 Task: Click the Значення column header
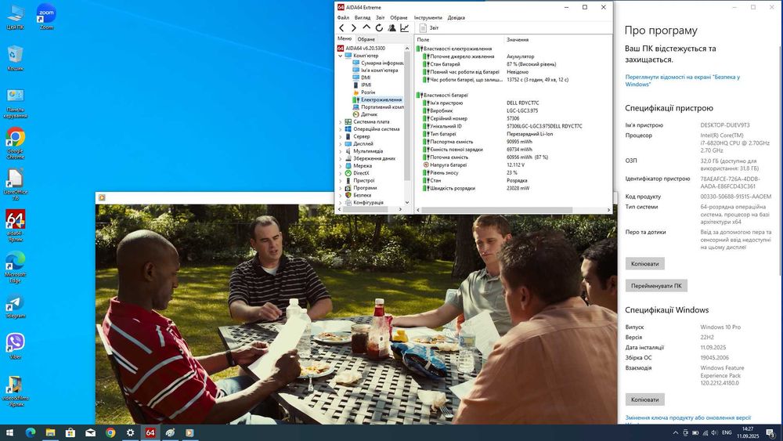[518, 39]
